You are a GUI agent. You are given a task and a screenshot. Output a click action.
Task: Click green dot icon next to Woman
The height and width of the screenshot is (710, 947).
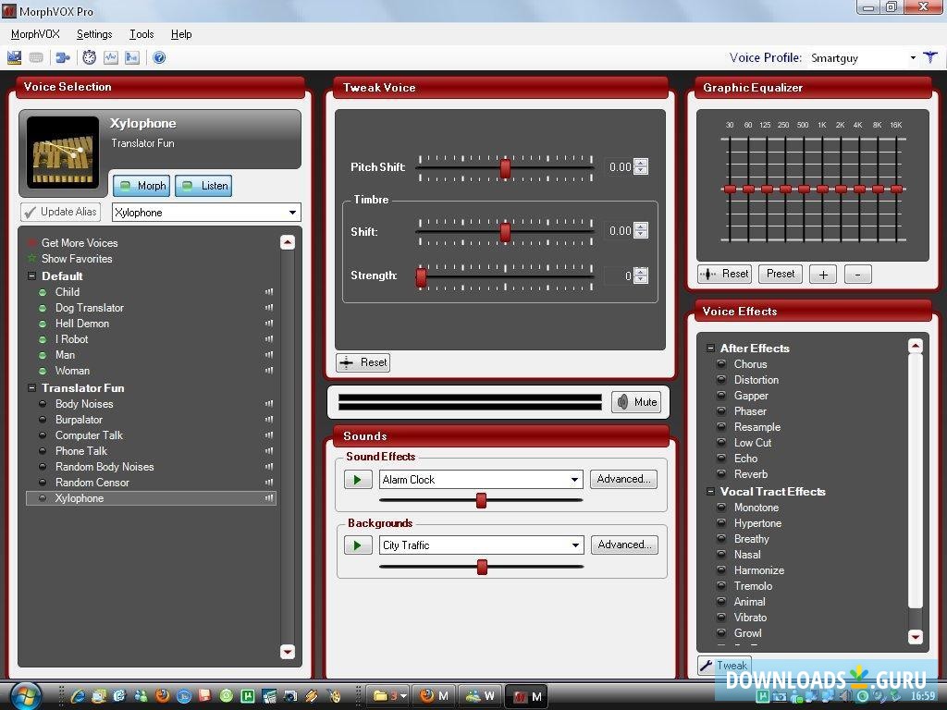tap(43, 371)
